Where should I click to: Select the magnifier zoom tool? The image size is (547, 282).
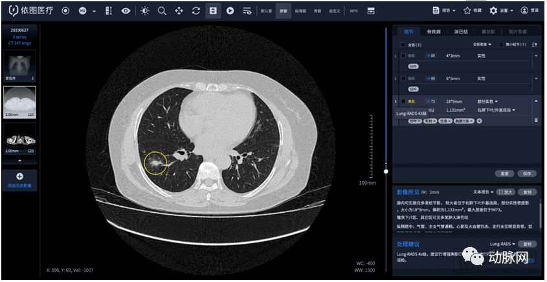click(162, 11)
